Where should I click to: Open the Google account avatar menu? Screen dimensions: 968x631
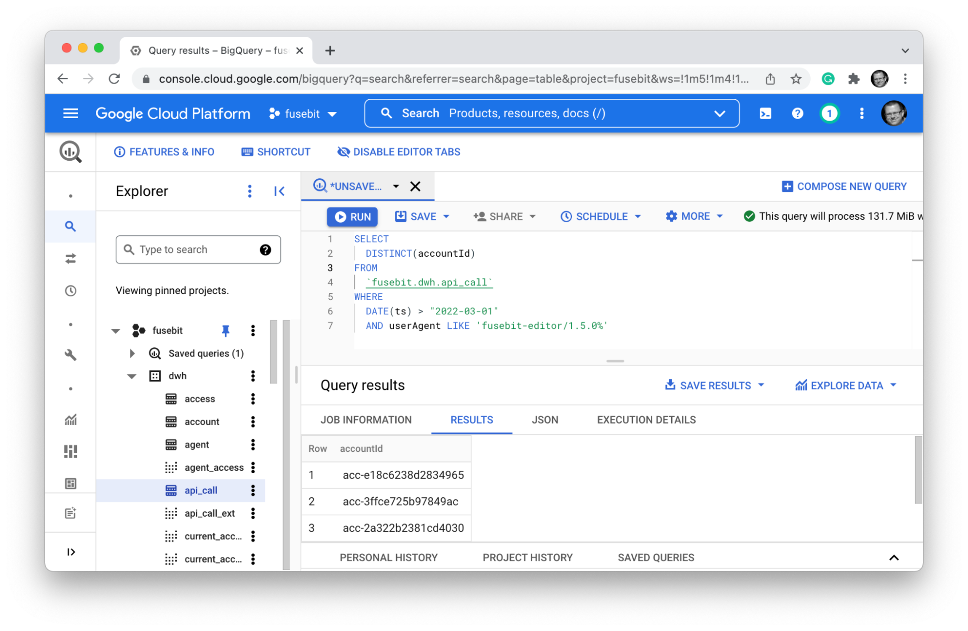[894, 113]
